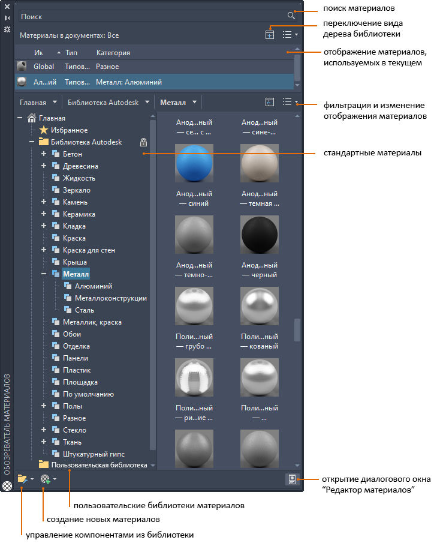Viewport: 443px width, 552px height.
Task: Select the Жидкость category
Action: tap(79, 178)
